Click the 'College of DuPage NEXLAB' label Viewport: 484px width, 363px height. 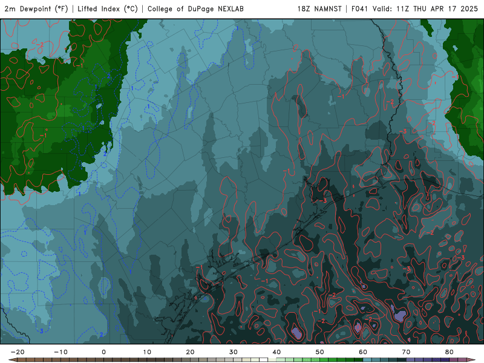pyautogui.click(x=195, y=9)
